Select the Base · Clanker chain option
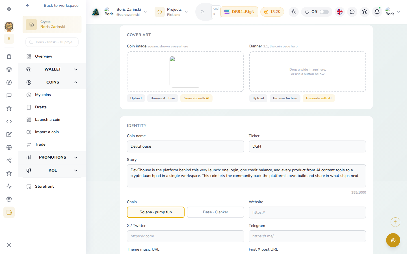The image size is (407, 254). (215, 212)
